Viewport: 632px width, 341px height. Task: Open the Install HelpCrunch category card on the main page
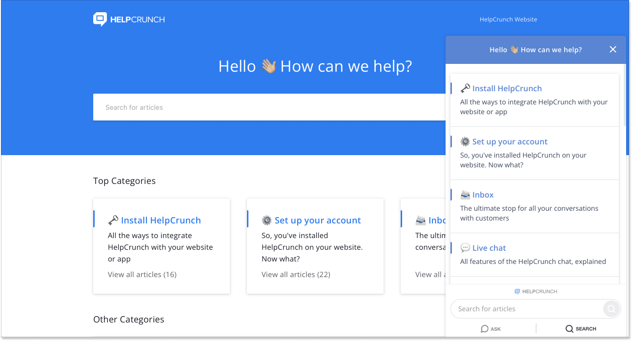click(x=161, y=246)
